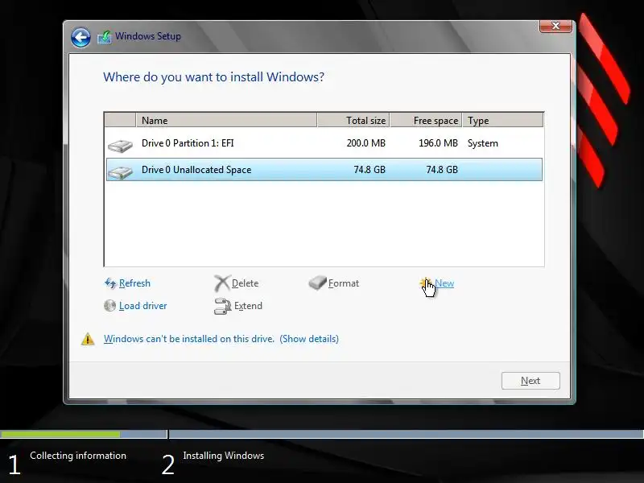Click the System type cell
The image size is (644, 483).
point(482,143)
